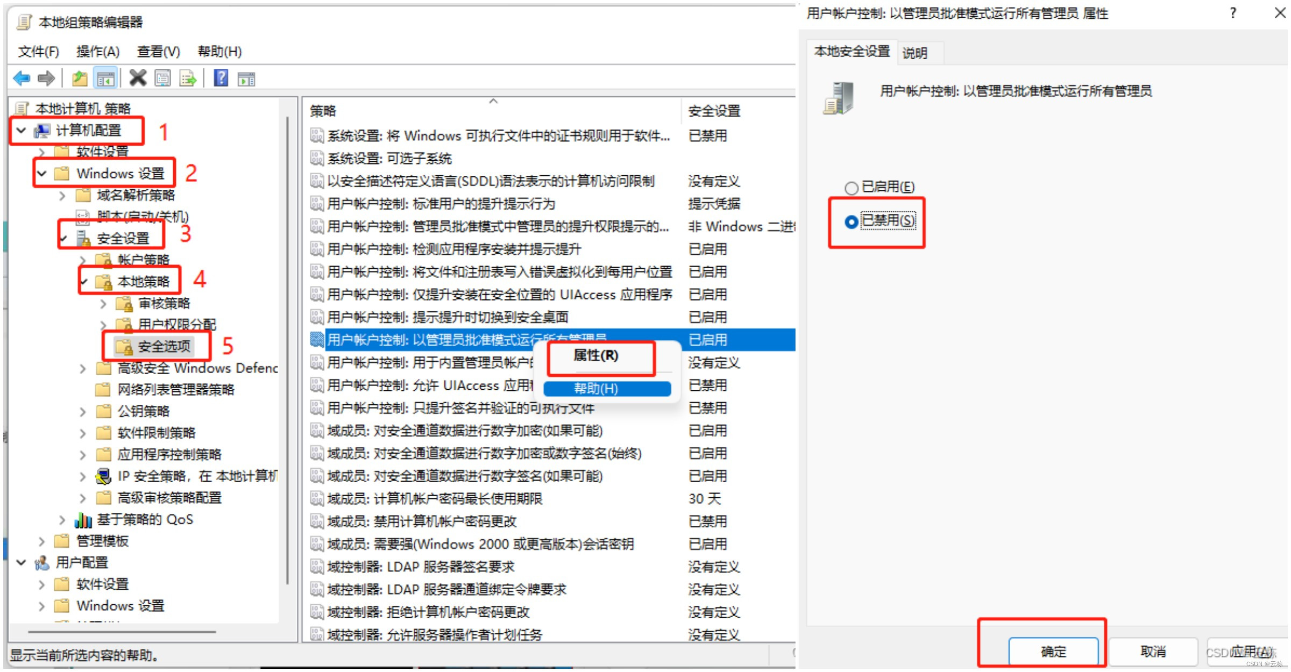Image resolution: width=1291 pixels, height=672 pixels.
Task: Click the server icon in properties dialog
Action: point(839,98)
